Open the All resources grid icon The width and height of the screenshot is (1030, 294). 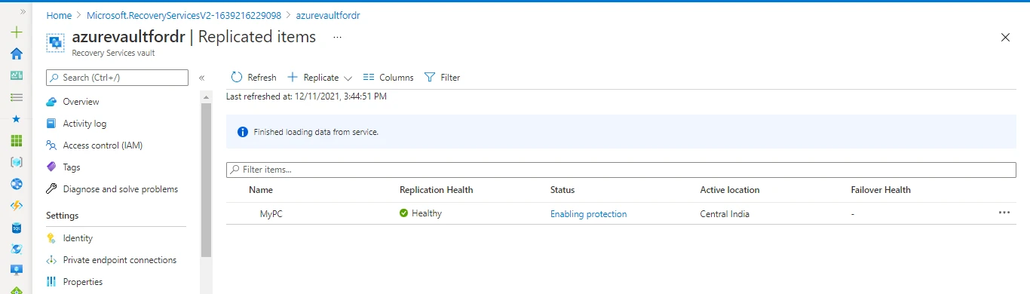[17, 141]
